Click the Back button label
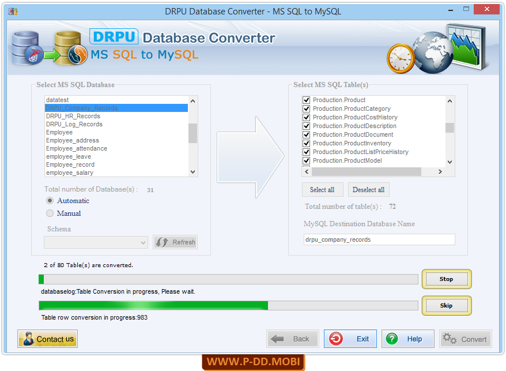This screenshot has height=371, width=506. (301, 339)
